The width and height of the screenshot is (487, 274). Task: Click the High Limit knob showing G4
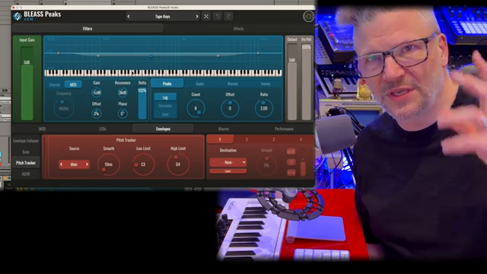pyautogui.click(x=178, y=164)
